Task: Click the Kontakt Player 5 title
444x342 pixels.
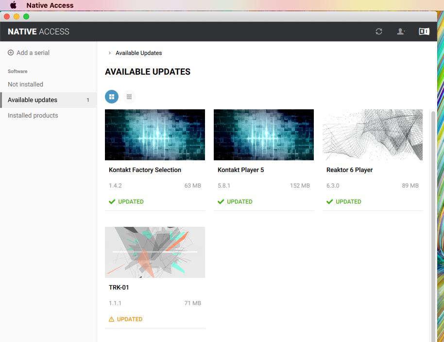Action: 240,170
